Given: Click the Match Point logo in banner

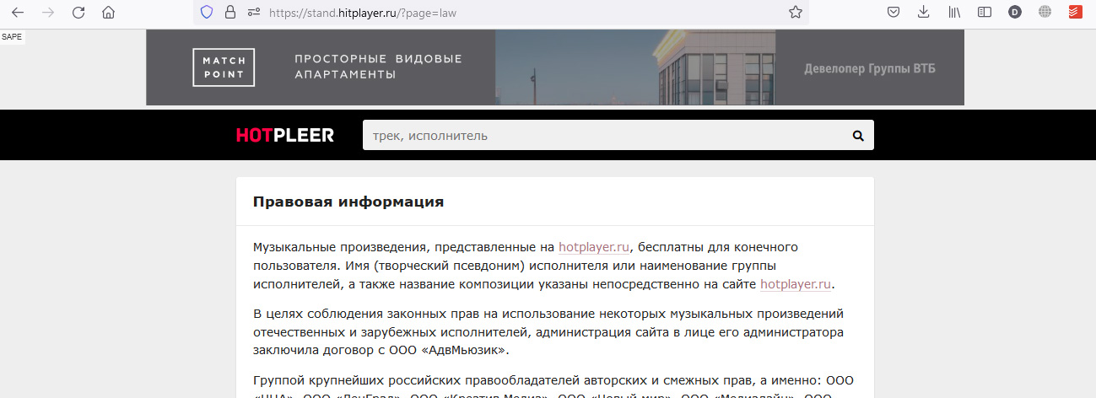Looking at the screenshot, I should point(224,67).
